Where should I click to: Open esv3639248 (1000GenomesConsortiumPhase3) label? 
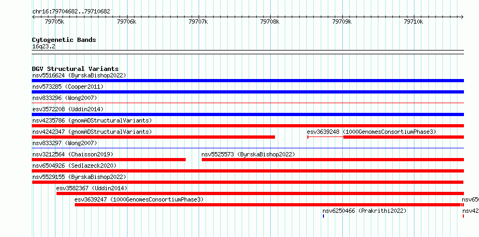pos(371,132)
